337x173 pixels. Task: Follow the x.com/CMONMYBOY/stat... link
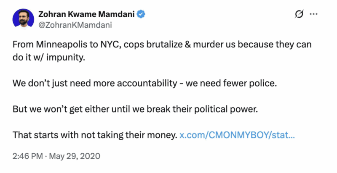237,135
